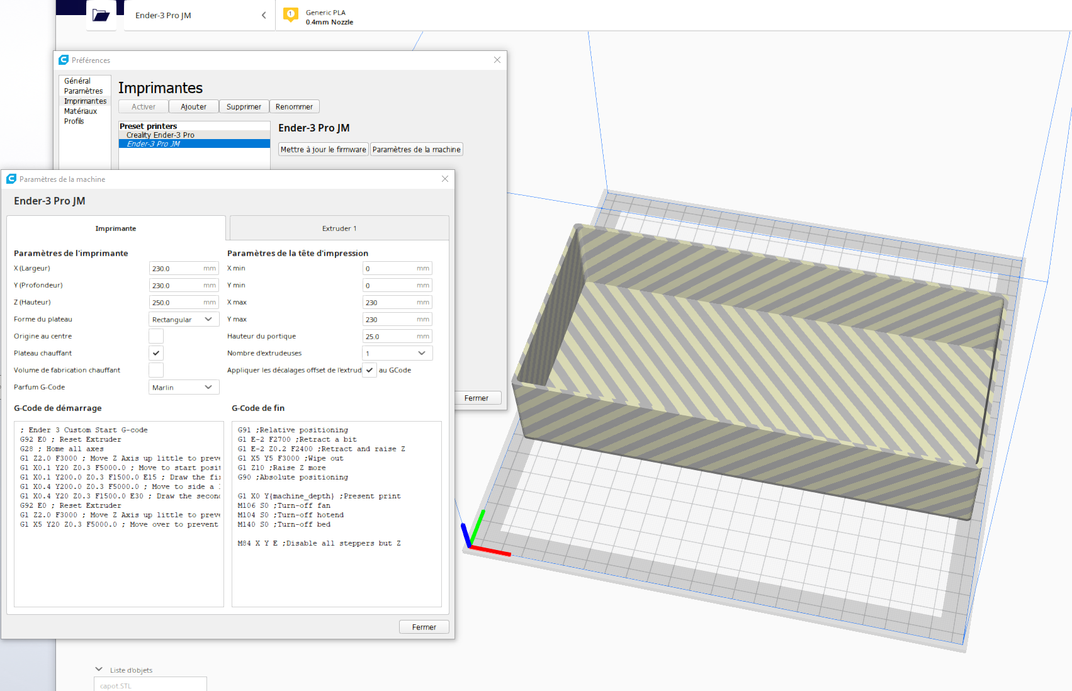This screenshot has width=1072, height=691.
Task: Open Forme du plateau Rectangular dropdown
Action: click(x=184, y=319)
